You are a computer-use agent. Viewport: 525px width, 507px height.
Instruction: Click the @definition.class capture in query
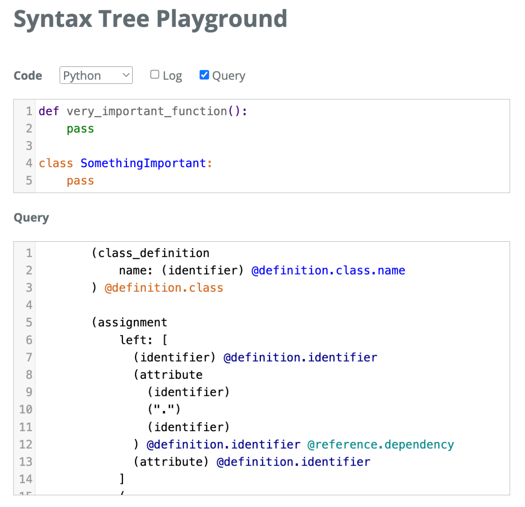click(x=164, y=288)
